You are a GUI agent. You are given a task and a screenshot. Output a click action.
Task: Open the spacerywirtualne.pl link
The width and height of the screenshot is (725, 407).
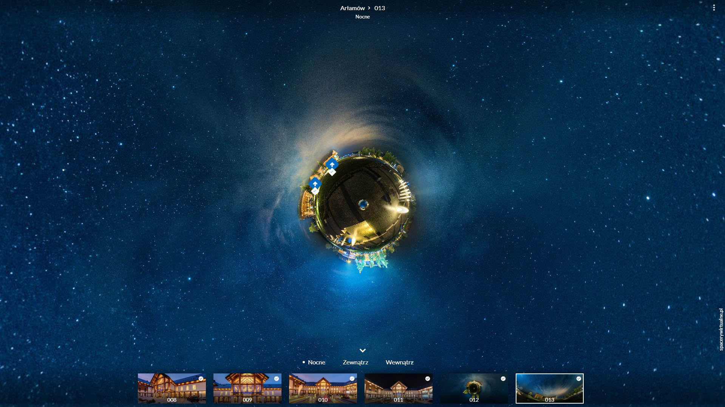click(720, 329)
